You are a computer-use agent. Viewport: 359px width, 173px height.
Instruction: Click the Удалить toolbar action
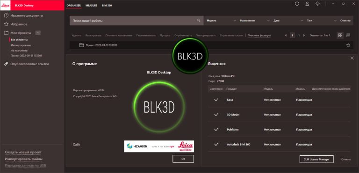[76, 36]
